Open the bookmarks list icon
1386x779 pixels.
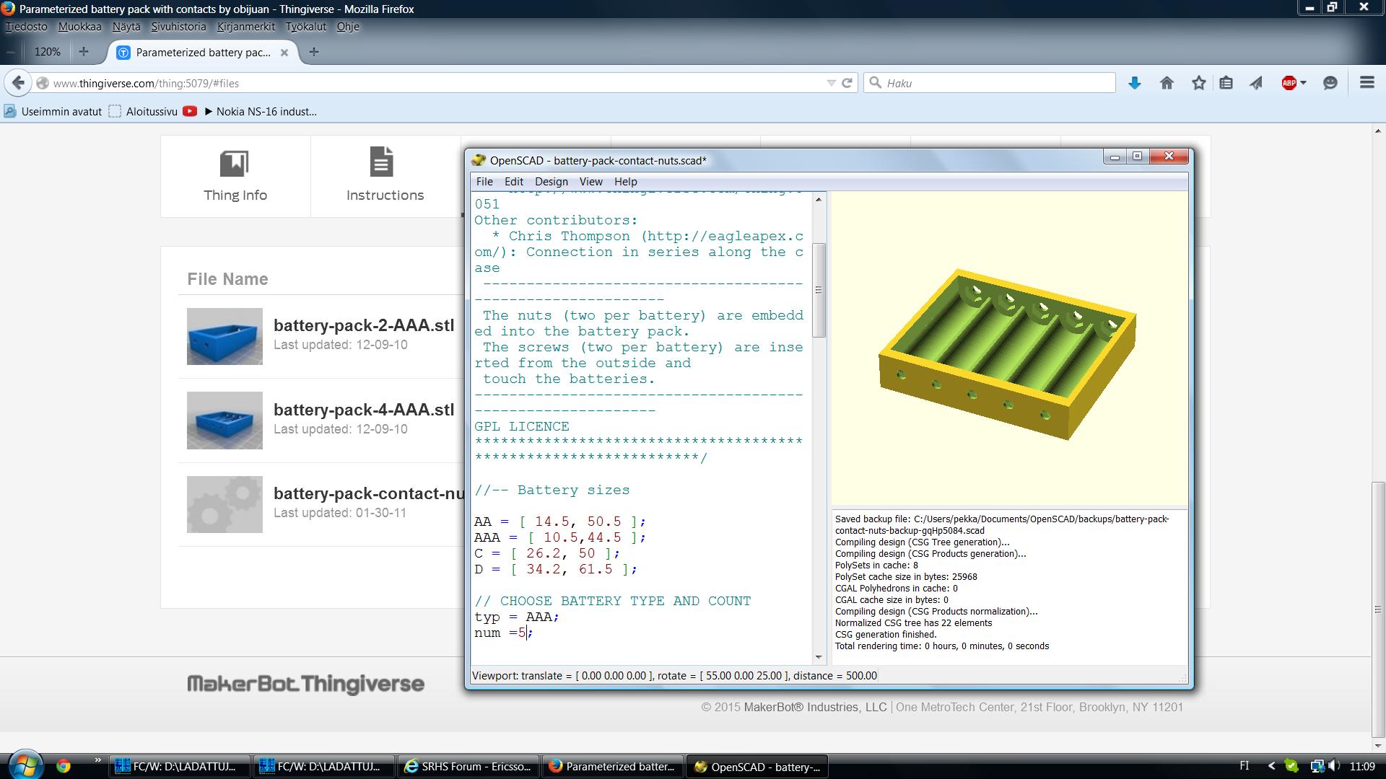pyautogui.click(x=1226, y=83)
